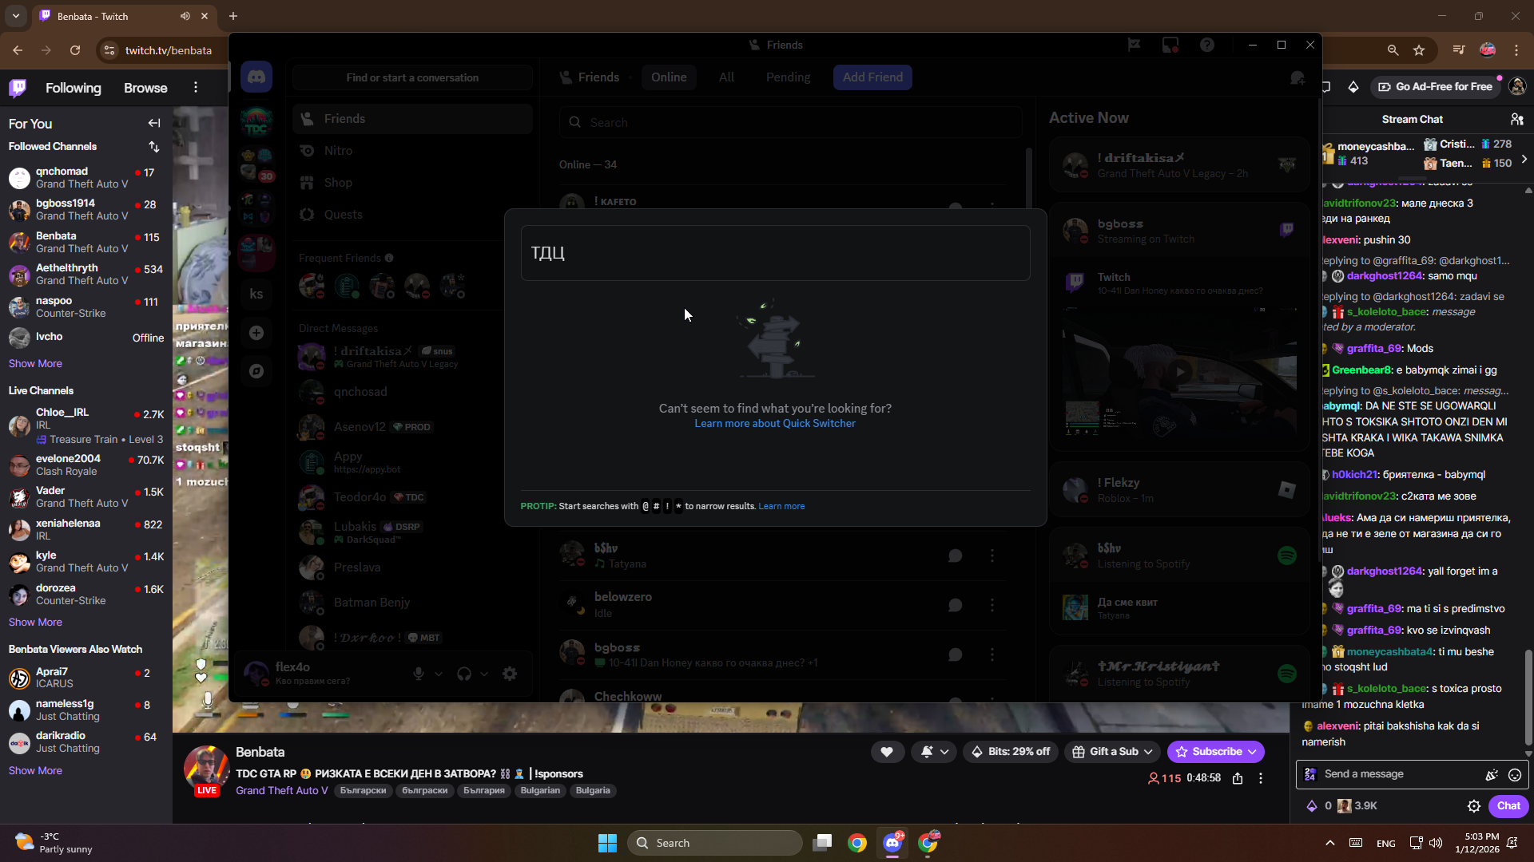Image resolution: width=1534 pixels, height=862 pixels.
Task: Collapse the For You sidebar
Action: coord(154,123)
